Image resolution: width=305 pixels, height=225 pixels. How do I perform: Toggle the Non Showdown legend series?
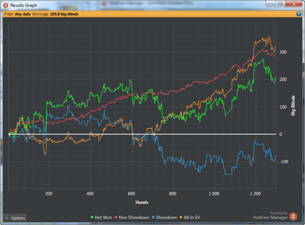(x=132, y=218)
